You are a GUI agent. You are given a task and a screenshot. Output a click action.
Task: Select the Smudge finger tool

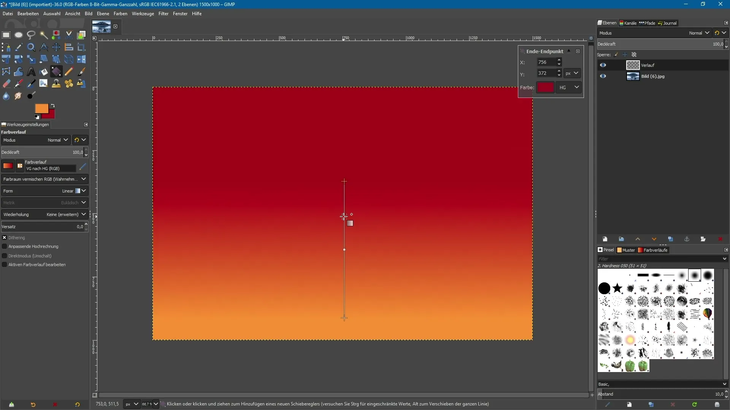tap(19, 96)
